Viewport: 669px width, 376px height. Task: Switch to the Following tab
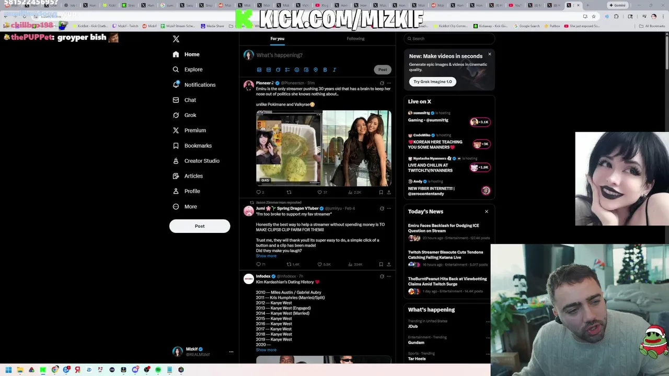[x=355, y=39]
